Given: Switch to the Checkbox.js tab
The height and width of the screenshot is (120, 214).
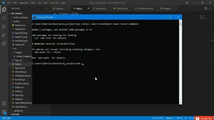Looking at the screenshot, I should pos(122,9).
